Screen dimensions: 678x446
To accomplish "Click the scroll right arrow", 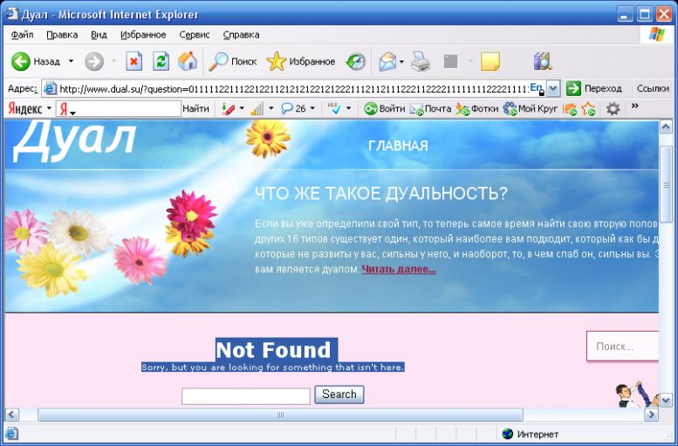I will tap(651, 415).
